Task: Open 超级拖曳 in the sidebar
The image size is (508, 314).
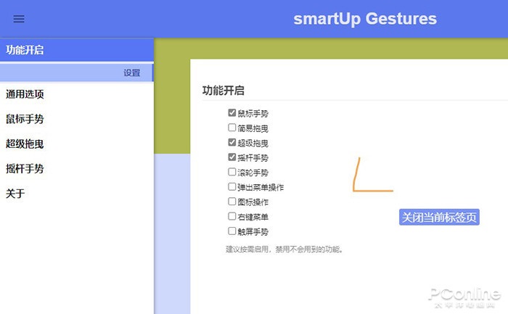Action: [25, 144]
